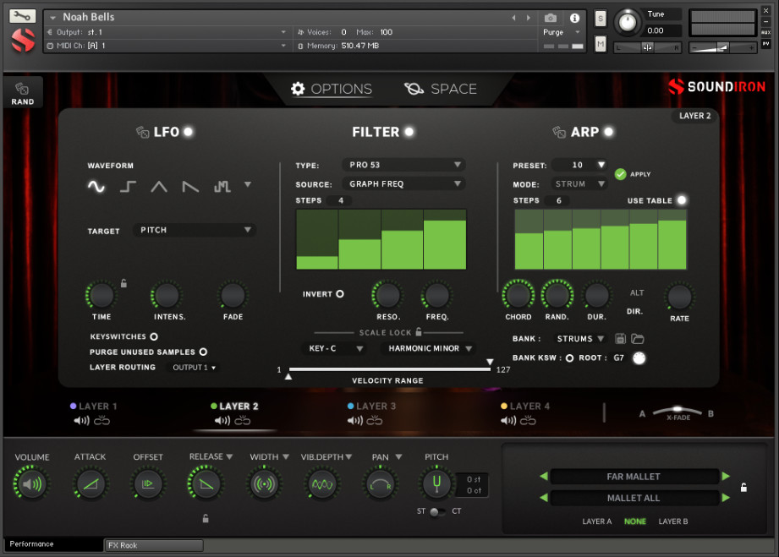The image size is (779, 557).
Task: Click the release lock icon
Action: click(x=206, y=519)
